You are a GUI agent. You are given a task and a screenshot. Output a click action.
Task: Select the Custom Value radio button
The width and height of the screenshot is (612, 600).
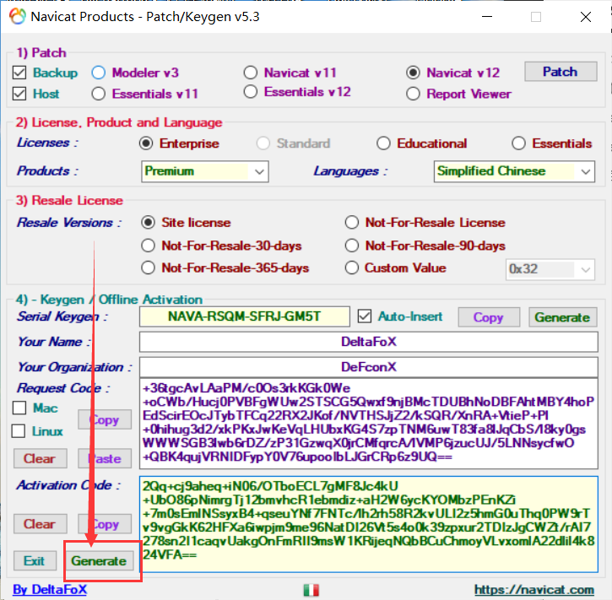pyautogui.click(x=352, y=268)
